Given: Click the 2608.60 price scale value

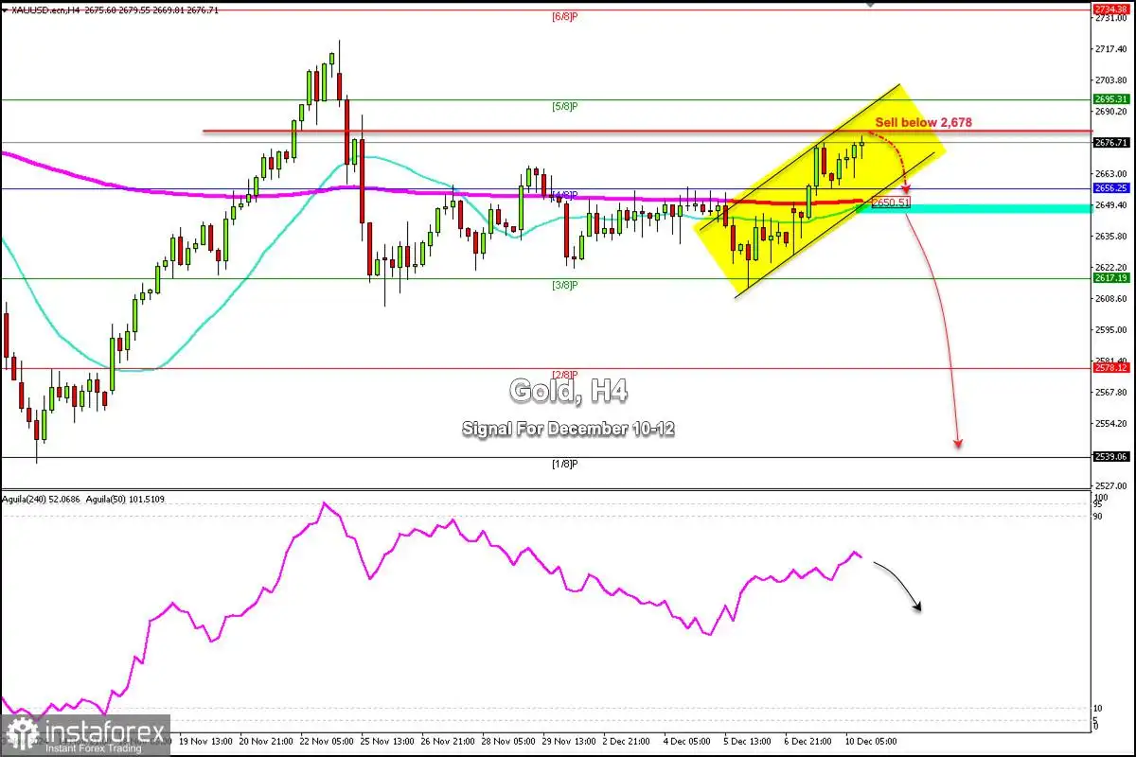Looking at the screenshot, I should [1109, 299].
